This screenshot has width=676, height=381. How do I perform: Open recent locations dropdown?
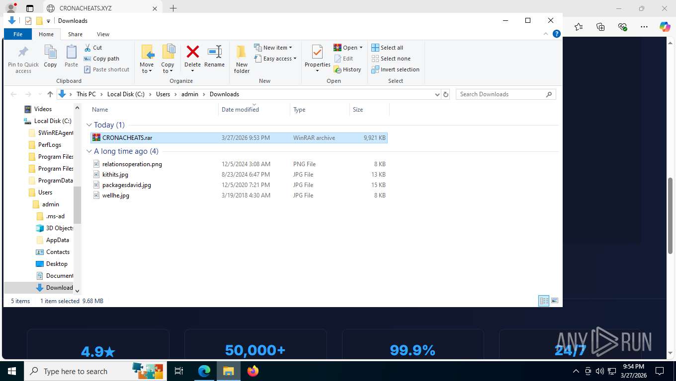tap(40, 94)
